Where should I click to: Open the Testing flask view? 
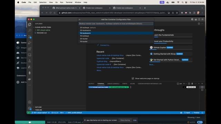tap(30, 61)
